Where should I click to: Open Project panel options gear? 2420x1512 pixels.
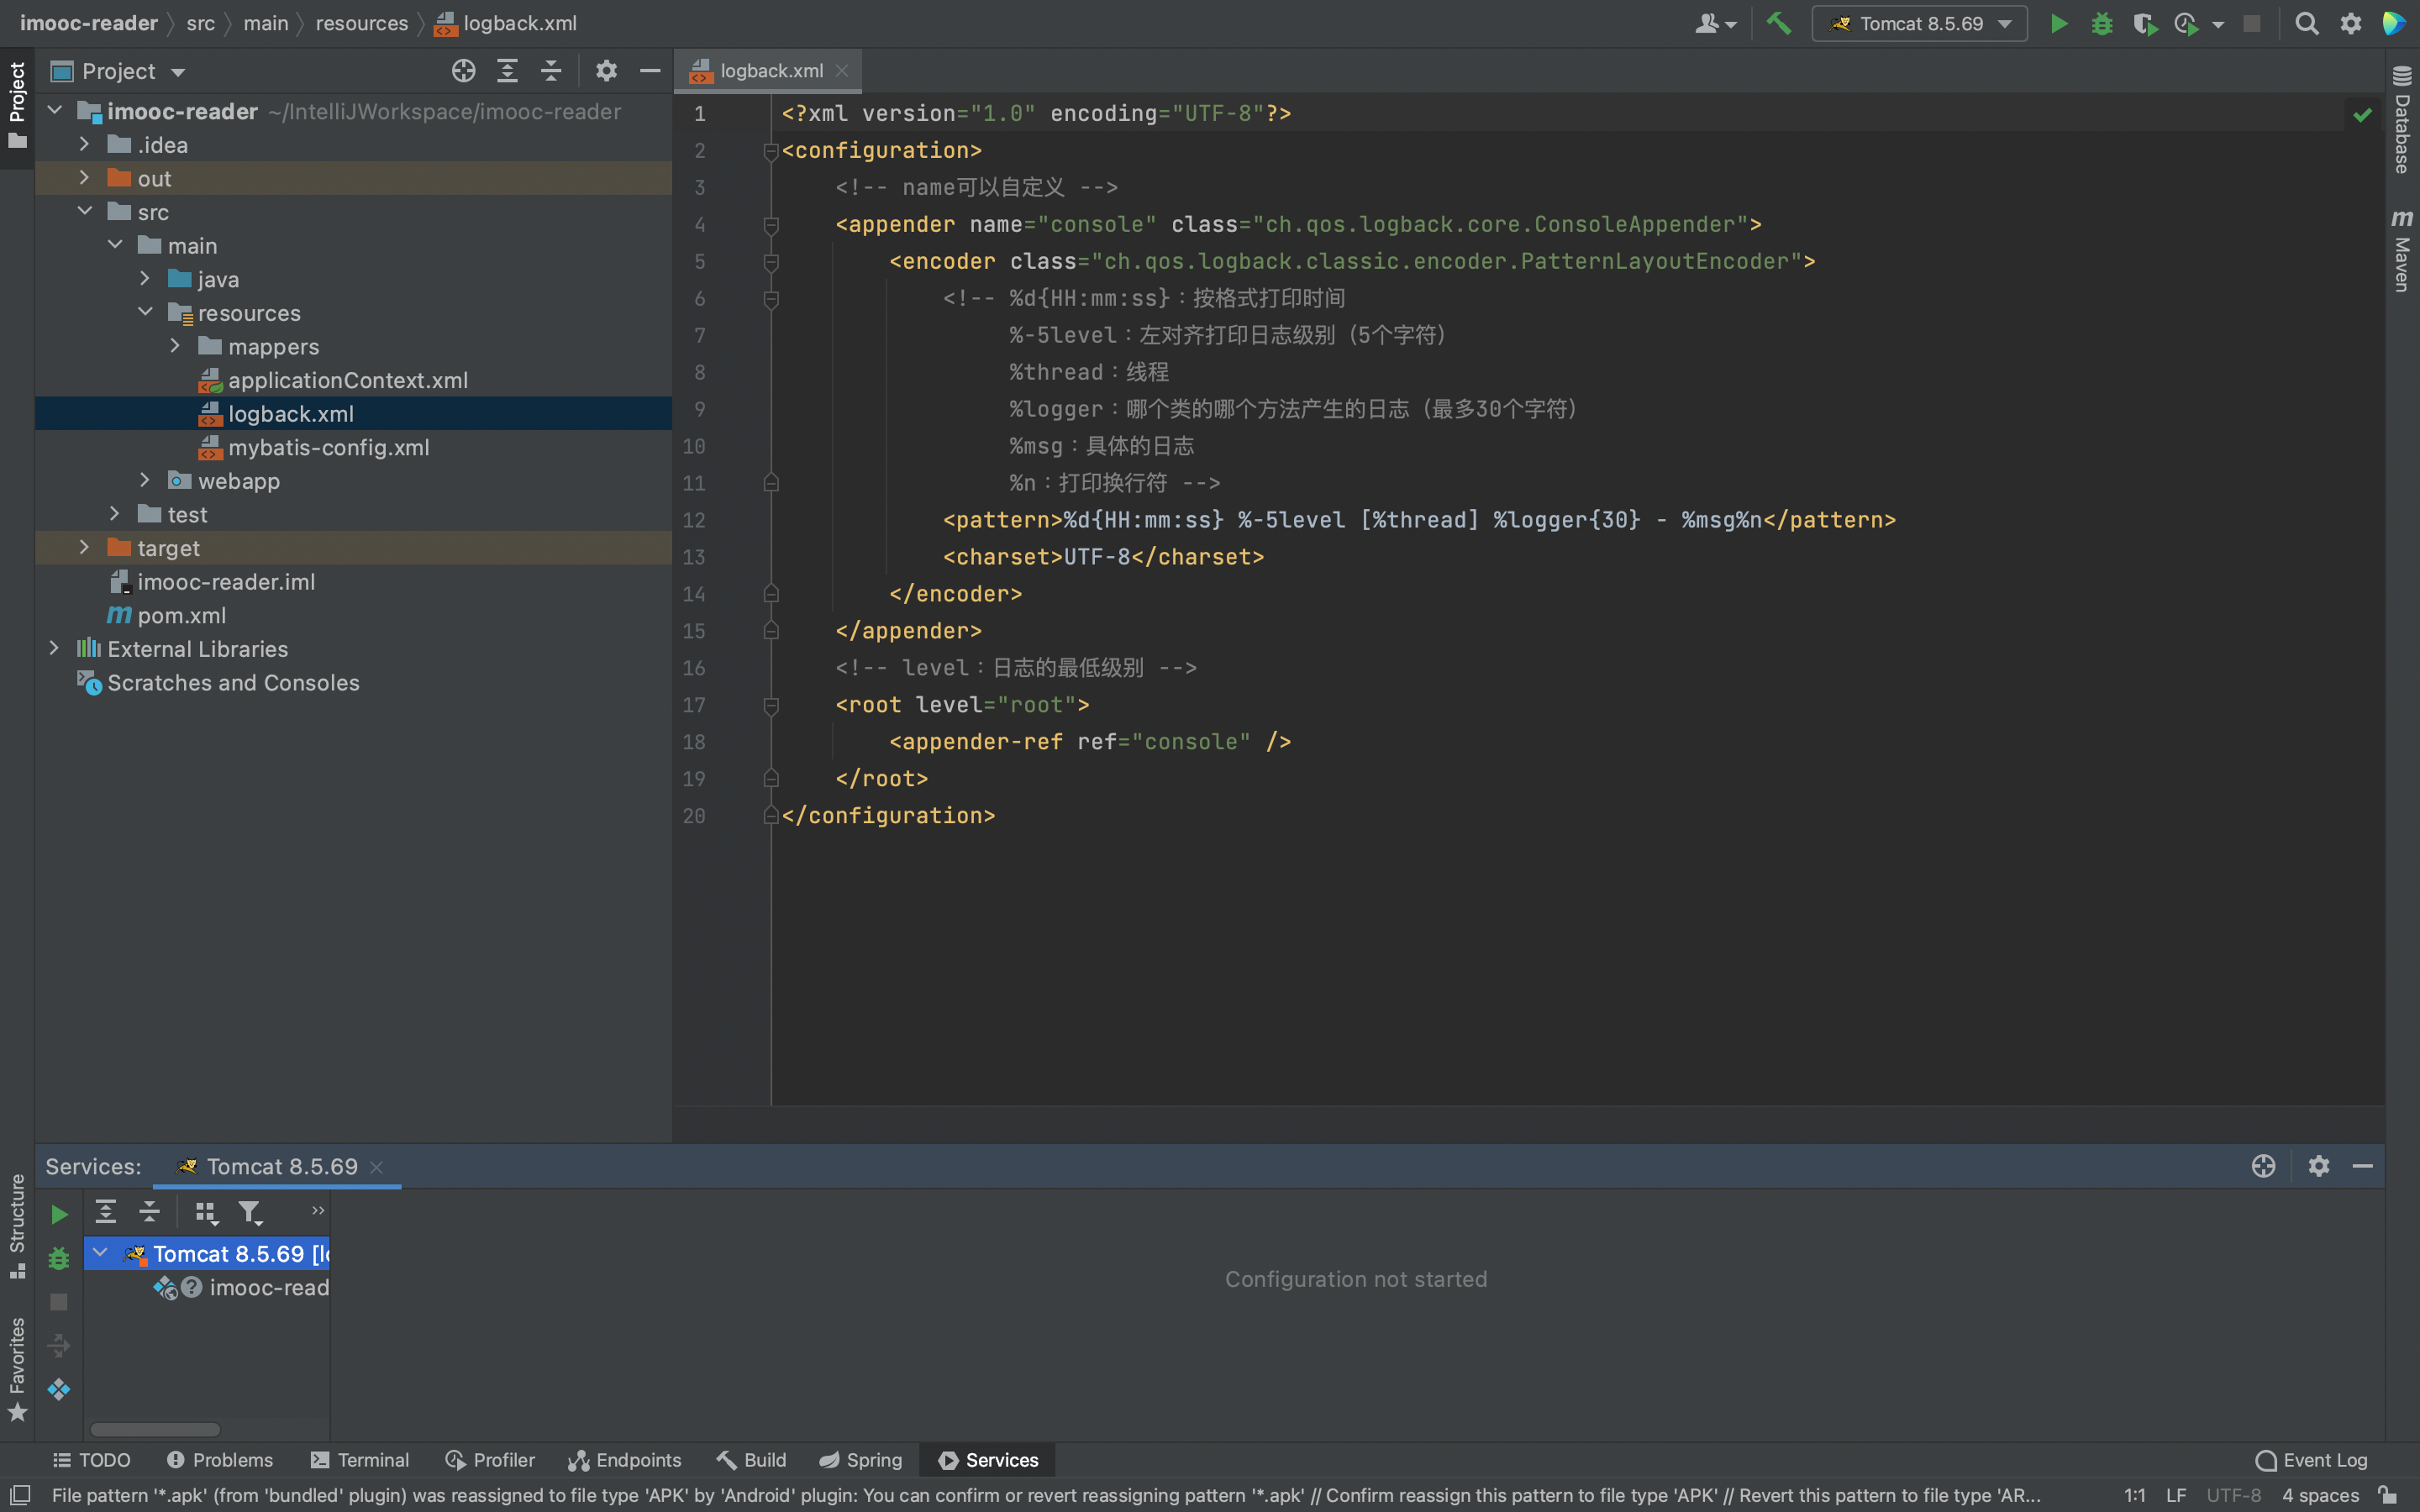click(606, 71)
